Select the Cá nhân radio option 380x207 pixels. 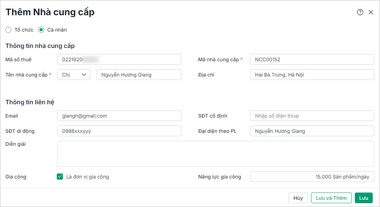41,30
